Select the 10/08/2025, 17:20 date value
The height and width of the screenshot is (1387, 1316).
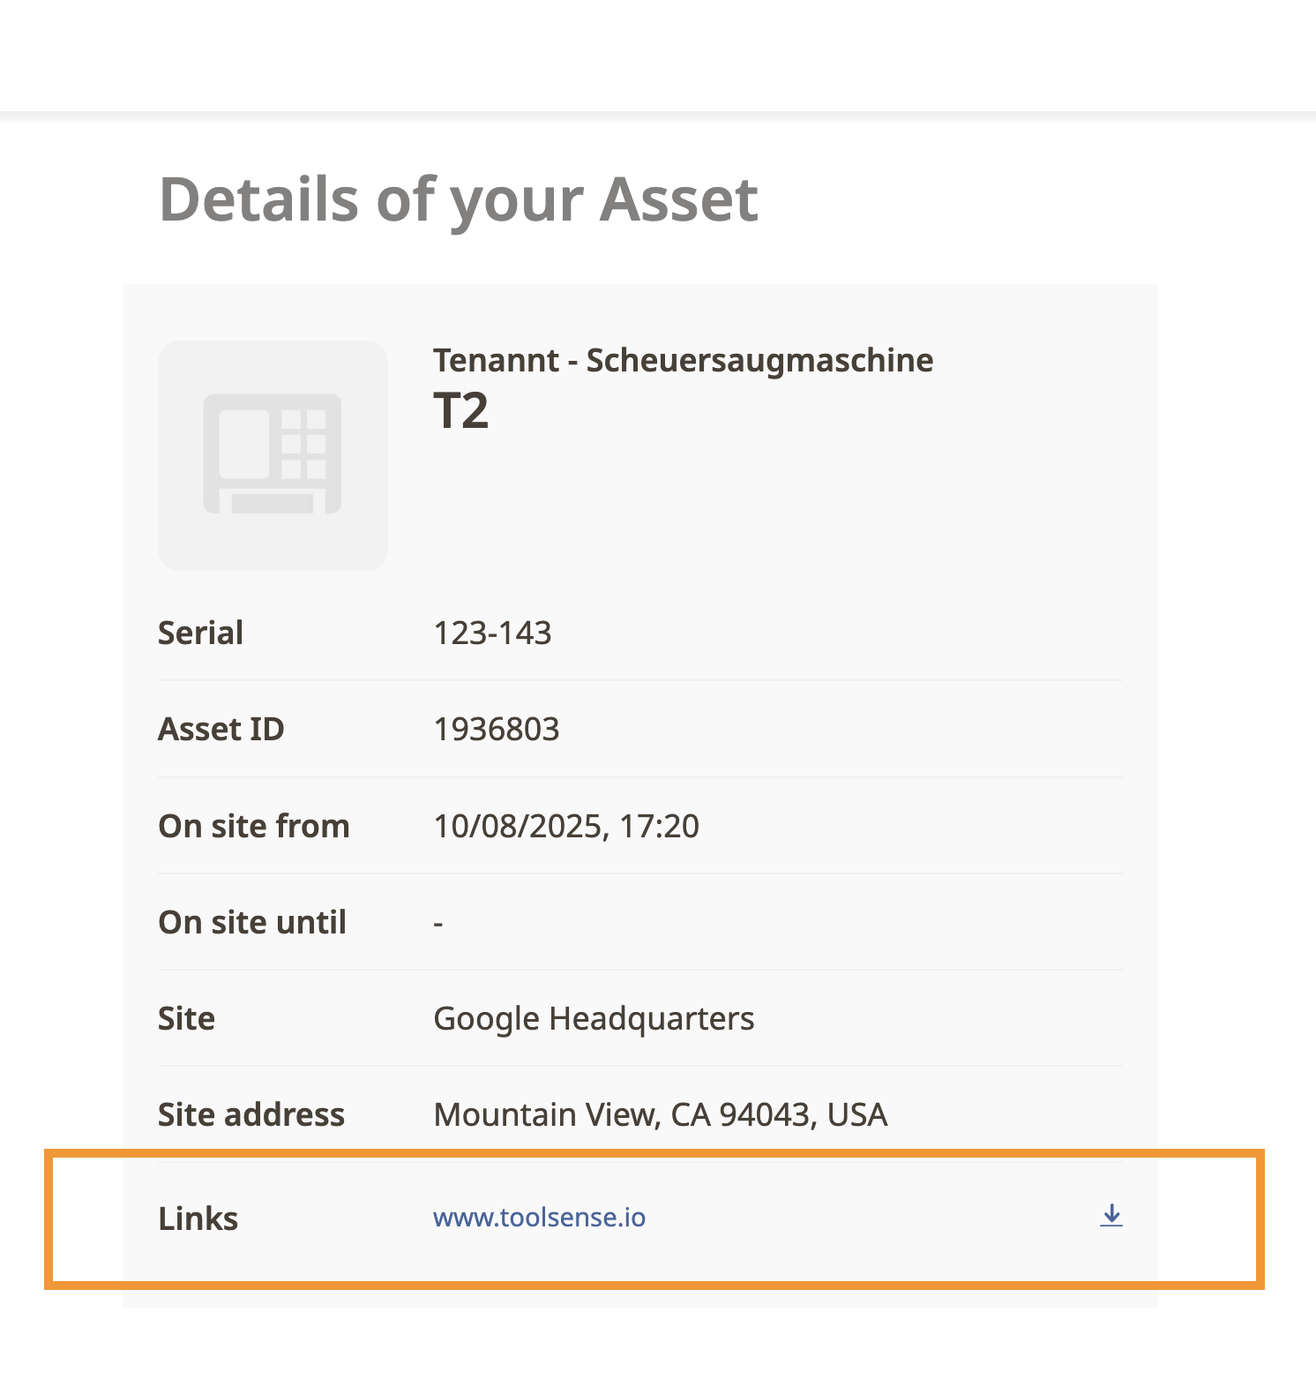pos(565,826)
